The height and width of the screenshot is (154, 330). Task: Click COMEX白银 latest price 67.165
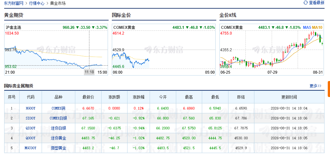pyautogui.click(x=88, y=118)
